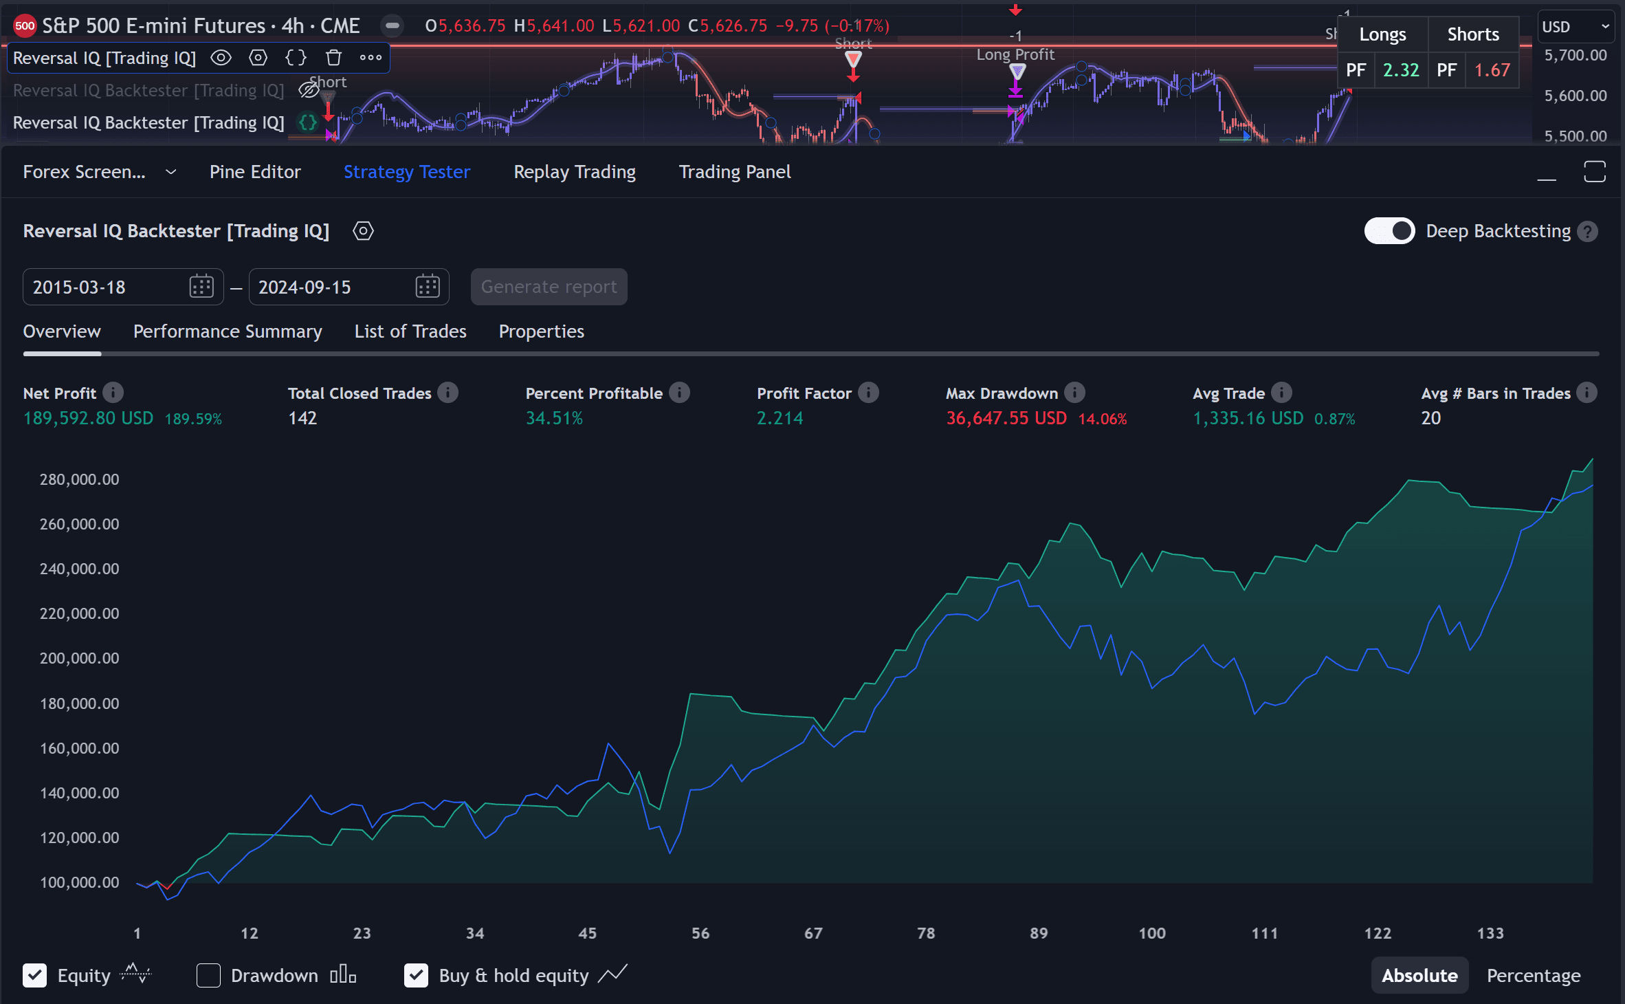This screenshot has height=1004, width=1625.
Task: Click the Longs header in PF table
Action: tap(1382, 34)
